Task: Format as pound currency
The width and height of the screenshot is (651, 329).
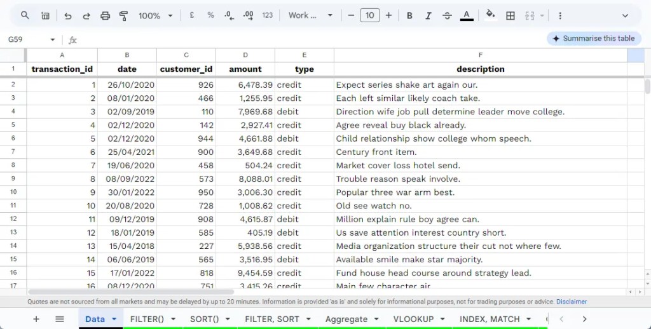Action: (191, 15)
